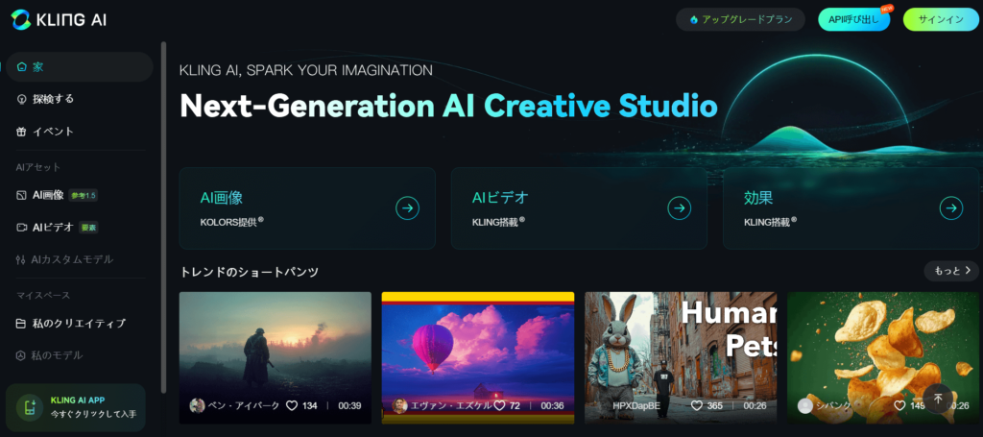
Task: Click the エヴァン・エズケル author name
Action: coord(451,405)
